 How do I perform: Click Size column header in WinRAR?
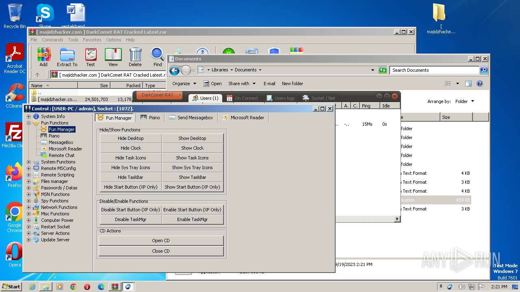(94, 86)
